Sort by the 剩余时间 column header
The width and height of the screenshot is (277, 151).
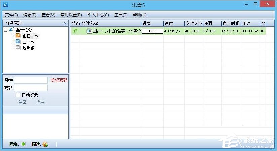pos(232,23)
